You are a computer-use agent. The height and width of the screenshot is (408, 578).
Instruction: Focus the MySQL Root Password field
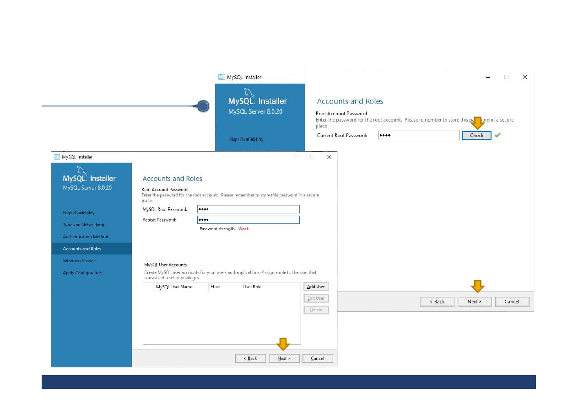click(x=248, y=209)
